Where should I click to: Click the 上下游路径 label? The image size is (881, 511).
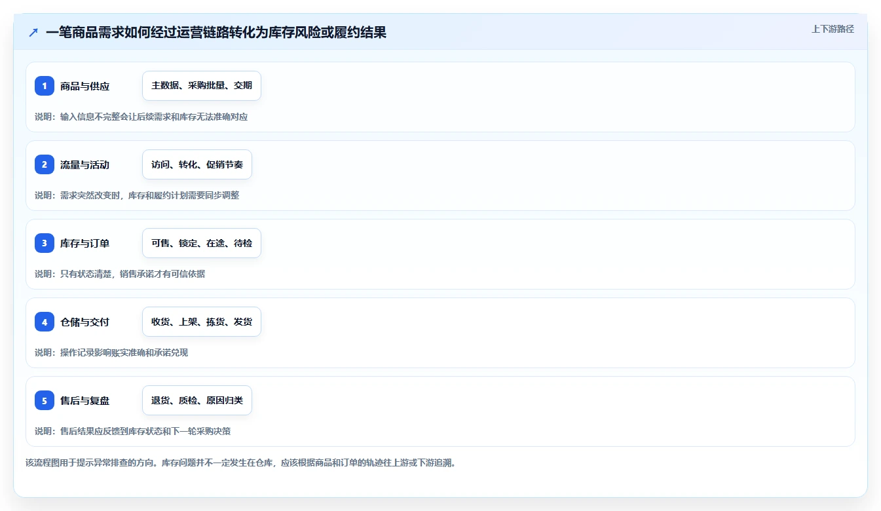point(833,29)
